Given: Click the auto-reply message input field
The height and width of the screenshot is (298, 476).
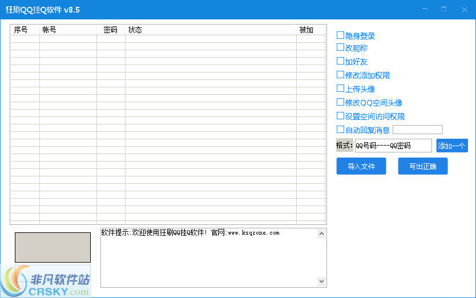Looking at the screenshot, I should pos(418,130).
